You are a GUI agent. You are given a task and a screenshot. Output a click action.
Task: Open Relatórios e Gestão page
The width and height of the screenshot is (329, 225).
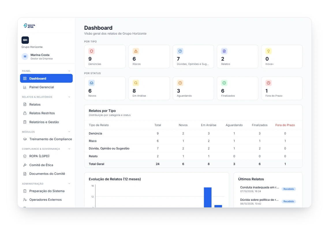[x=46, y=122]
